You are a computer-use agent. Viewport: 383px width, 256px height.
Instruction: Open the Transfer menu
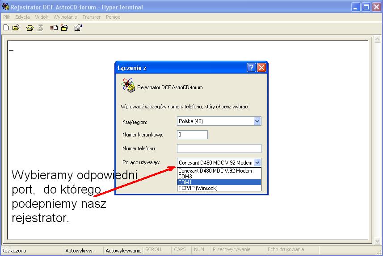91,17
